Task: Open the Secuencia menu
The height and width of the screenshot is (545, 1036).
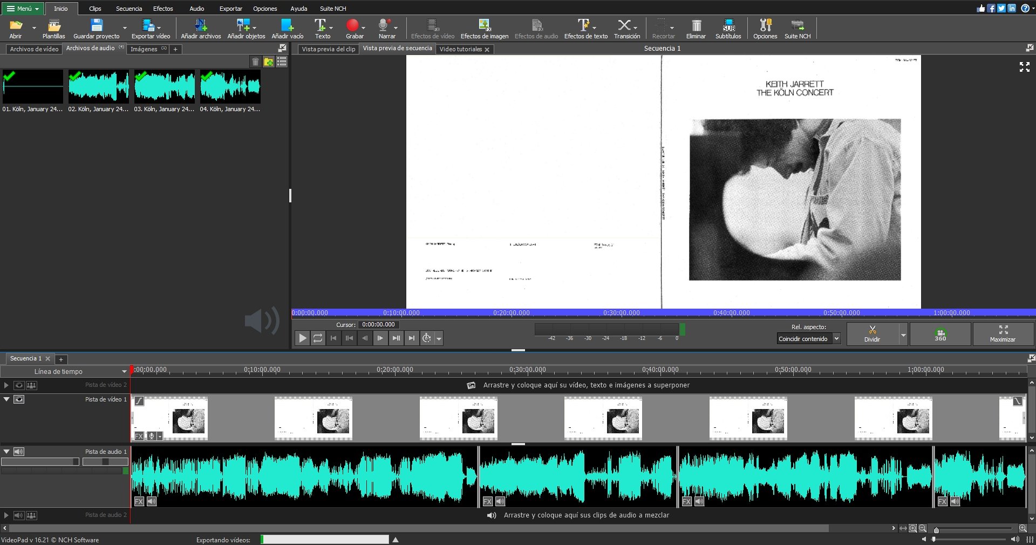Action: point(129,9)
